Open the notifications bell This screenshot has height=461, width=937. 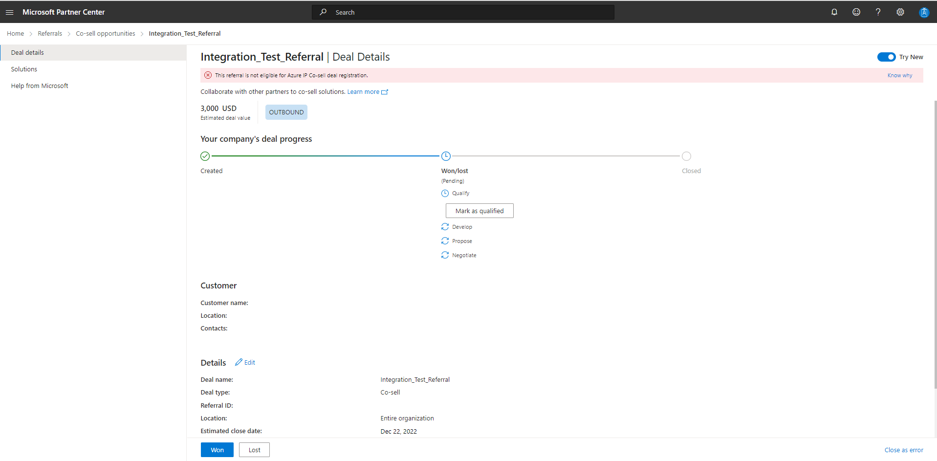coord(834,12)
